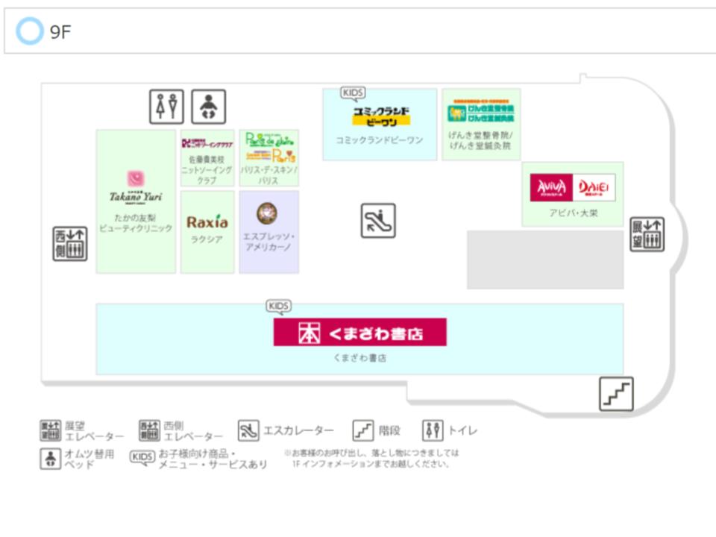Click the ラクシア label
The width and height of the screenshot is (716, 537).
207,239
